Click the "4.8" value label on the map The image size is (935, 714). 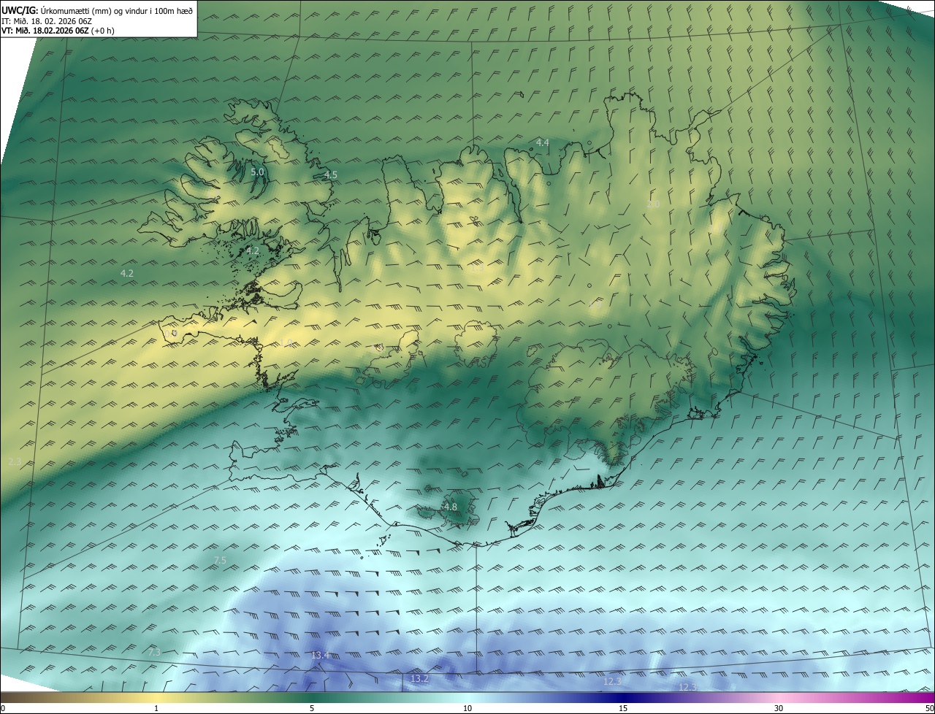click(x=450, y=507)
